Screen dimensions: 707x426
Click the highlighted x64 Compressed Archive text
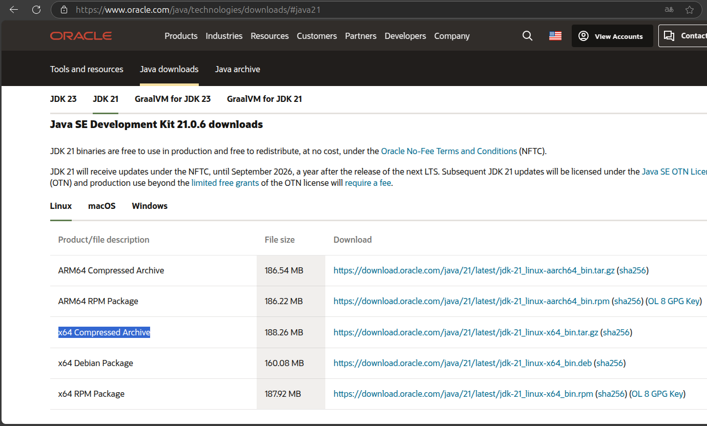click(104, 332)
